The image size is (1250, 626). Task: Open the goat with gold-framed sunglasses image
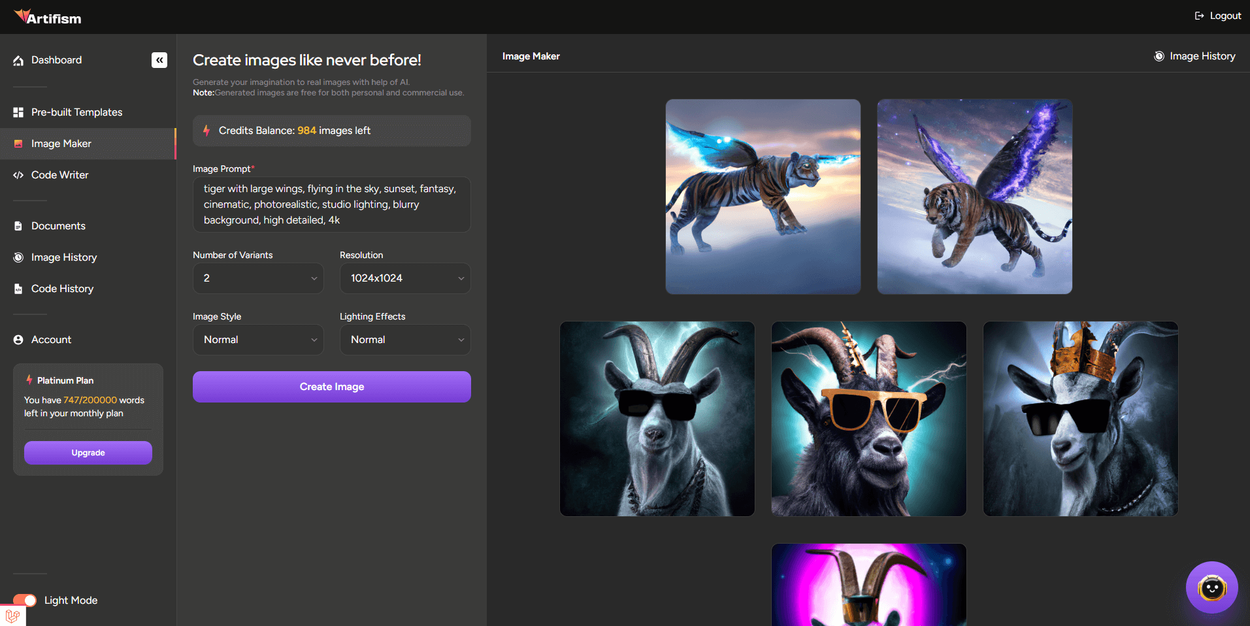click(869, 419)
